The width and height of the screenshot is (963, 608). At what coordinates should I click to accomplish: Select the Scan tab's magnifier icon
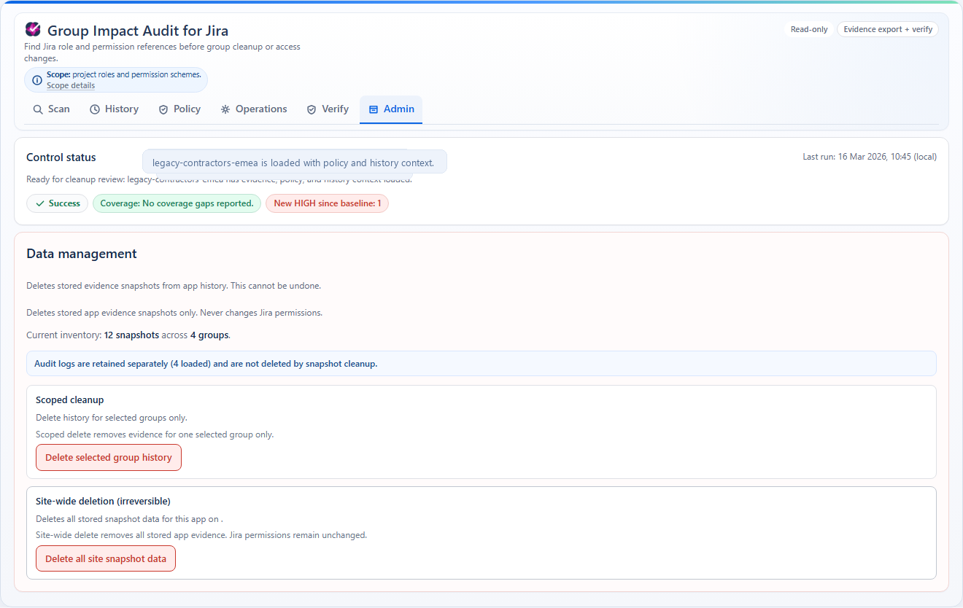tap(38, 109)
